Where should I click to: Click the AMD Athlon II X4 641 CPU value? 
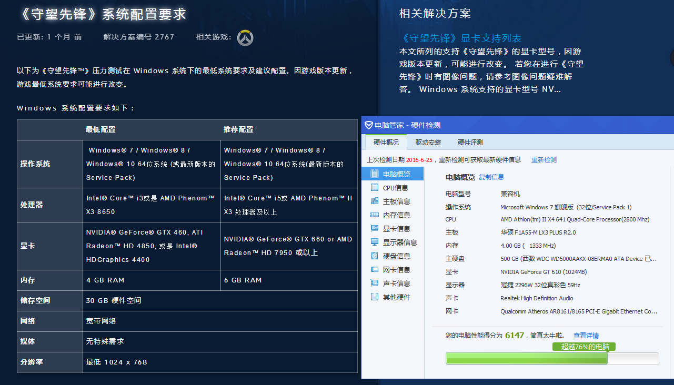coord(575,219)
